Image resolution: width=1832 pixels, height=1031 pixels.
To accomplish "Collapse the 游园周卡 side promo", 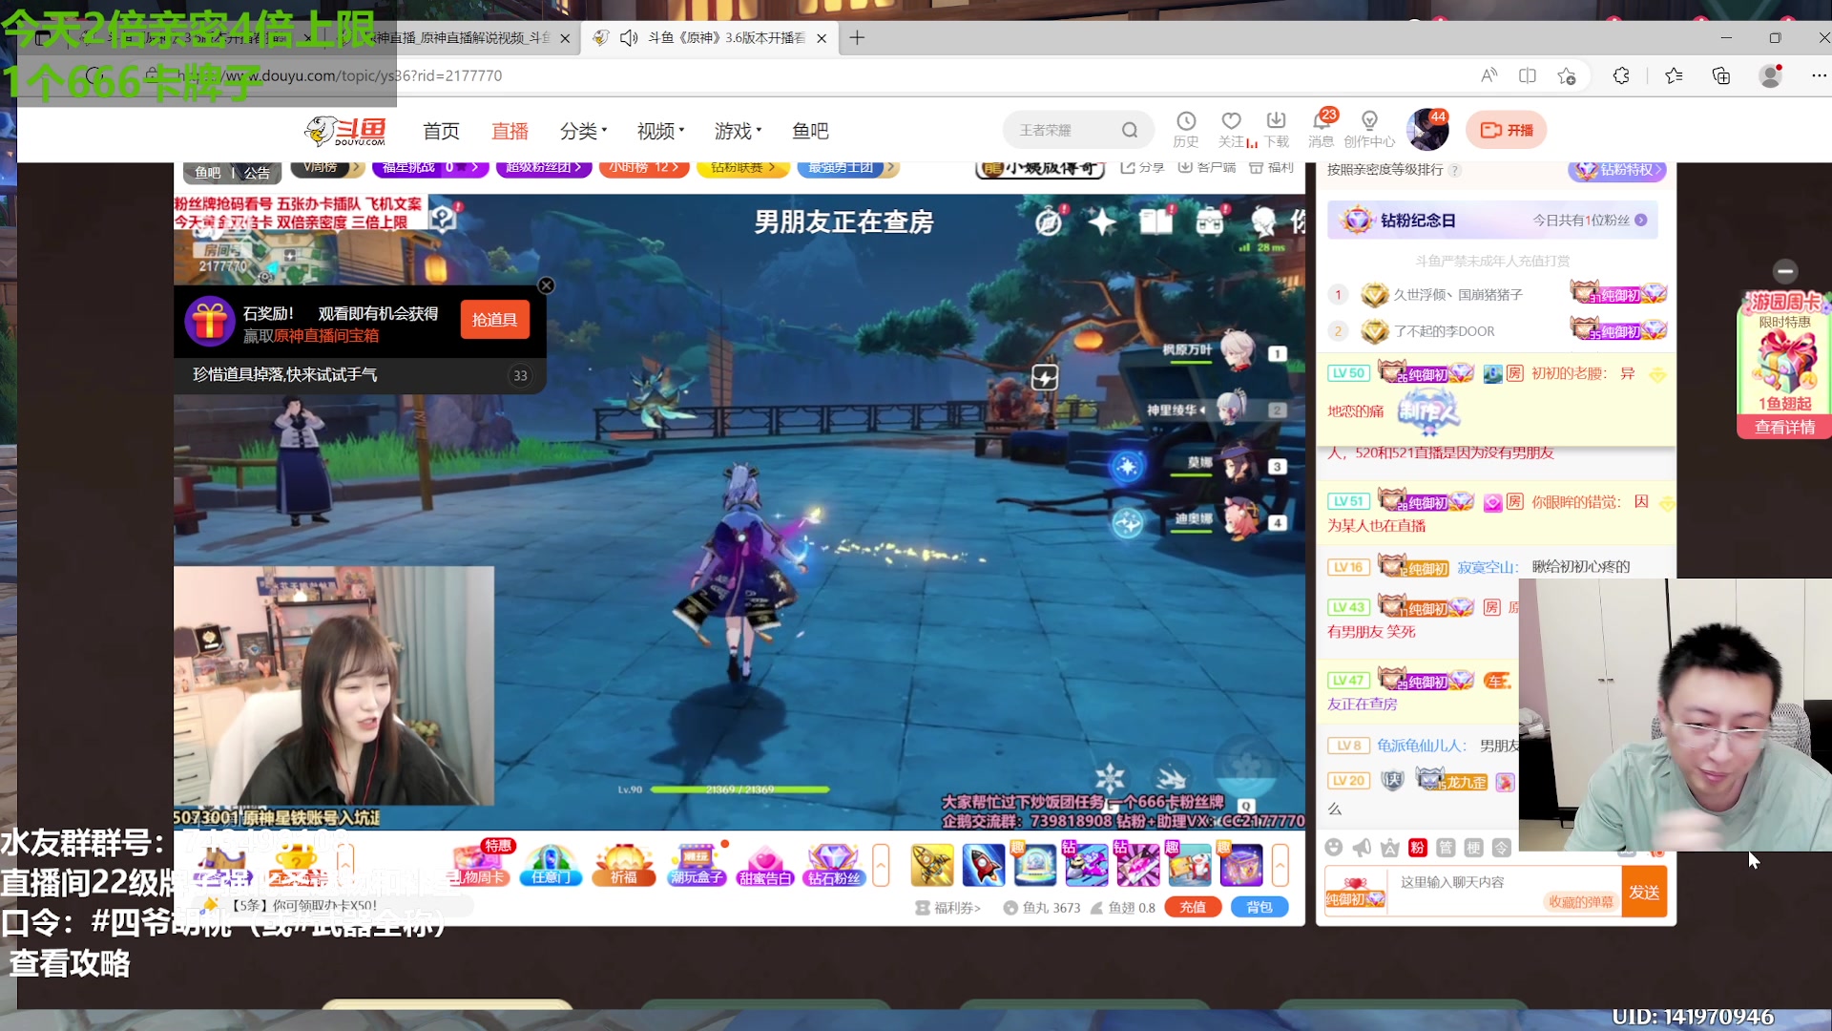I will point(1785,271).
